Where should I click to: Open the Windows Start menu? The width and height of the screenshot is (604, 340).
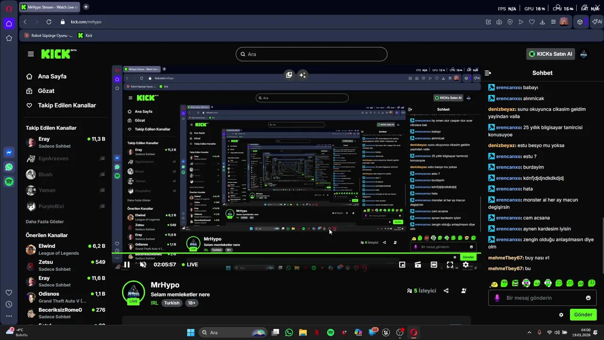pos(191,332)
